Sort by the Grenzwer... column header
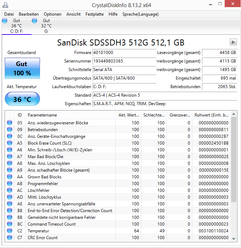 tap(179, 115)
